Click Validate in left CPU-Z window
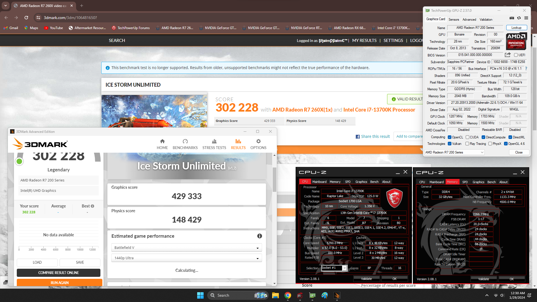 [x=366, y=279]
